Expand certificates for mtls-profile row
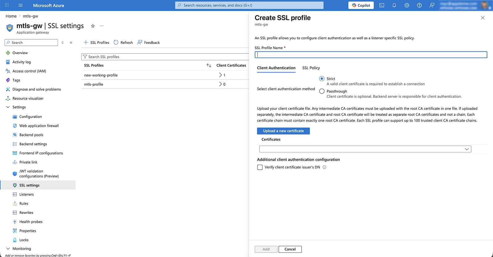 tap(220, 84)
